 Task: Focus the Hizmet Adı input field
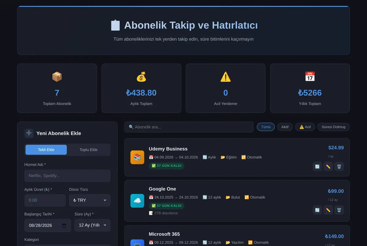click(x=67, y=176)
